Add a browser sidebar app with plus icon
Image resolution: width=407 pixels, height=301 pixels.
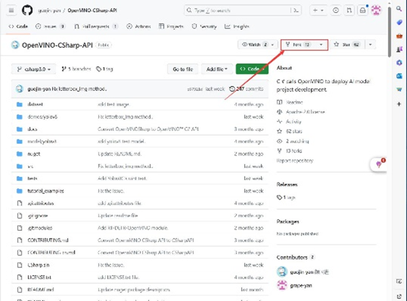pyautogui.click(x=399, y=104)
